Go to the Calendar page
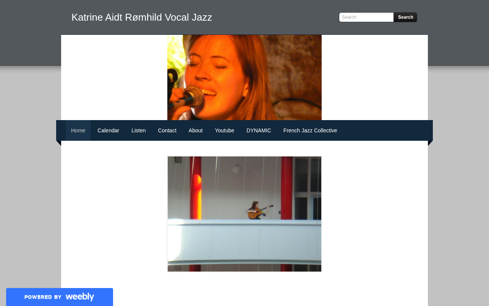The width and height of the screenshot is (489, 306). [x=108, y=130]
